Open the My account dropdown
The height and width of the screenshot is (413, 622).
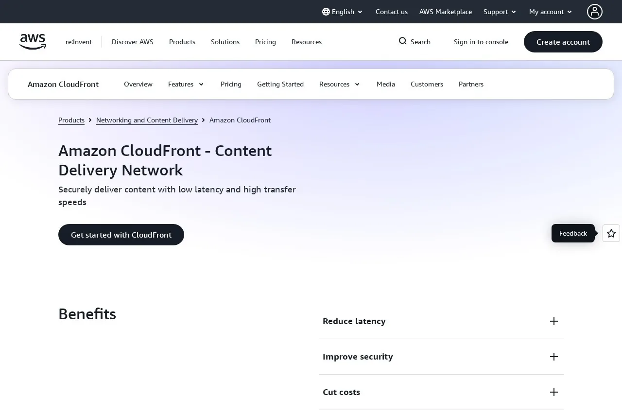pos(551,12)
